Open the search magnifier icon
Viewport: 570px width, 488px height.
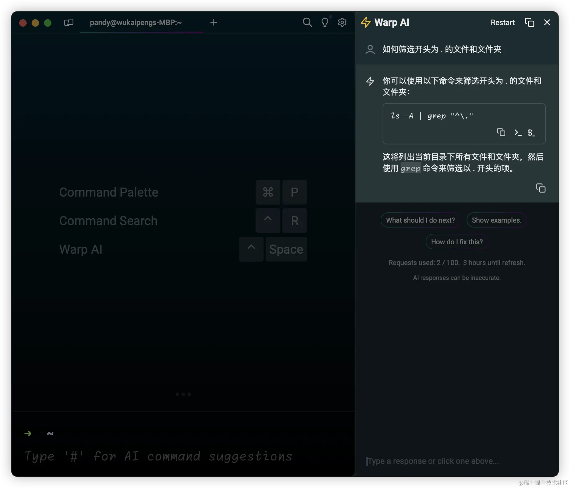pos(307,22)
